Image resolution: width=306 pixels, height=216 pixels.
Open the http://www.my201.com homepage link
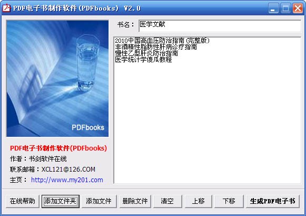pos(67,180)
